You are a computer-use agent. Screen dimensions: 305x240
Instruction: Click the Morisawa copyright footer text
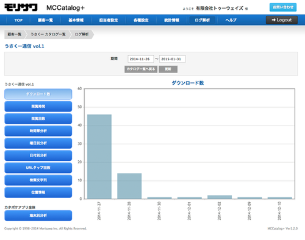tap(46, 228)
